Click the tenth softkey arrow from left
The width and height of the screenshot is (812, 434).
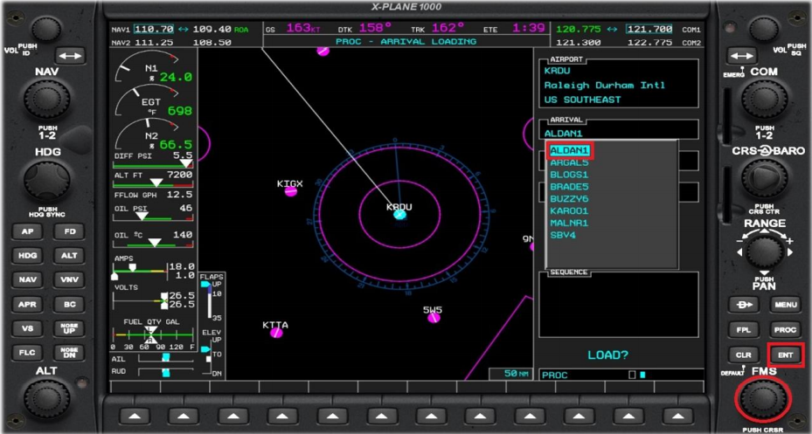point(579,416)
